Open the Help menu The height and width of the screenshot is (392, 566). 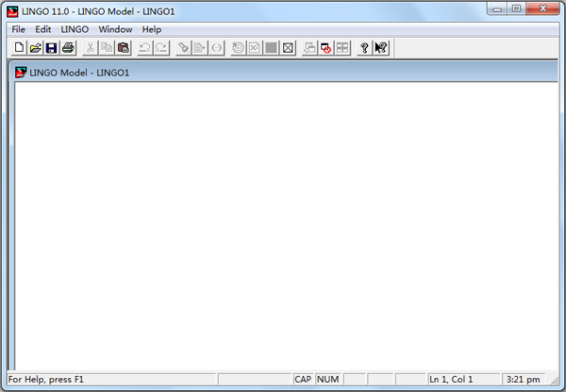pos(152,29)
